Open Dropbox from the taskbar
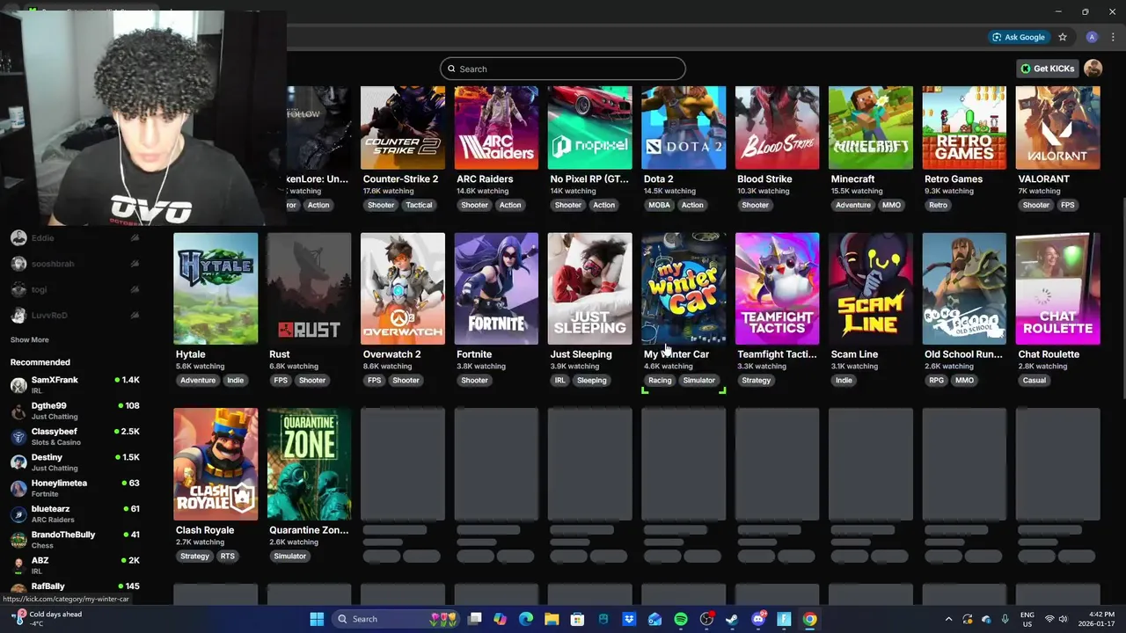 (629, 619)
